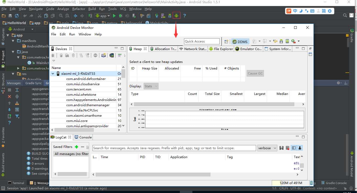Open SDK Manager icon in Android Studio toolbar
357x193 pixels.
(170, 16)
